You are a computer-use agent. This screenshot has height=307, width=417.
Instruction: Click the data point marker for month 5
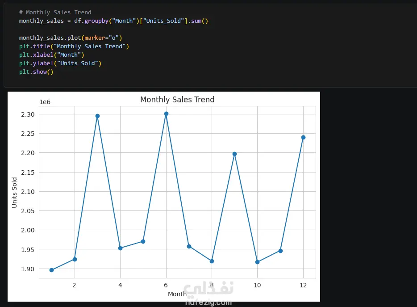click(x=143, y=241)
